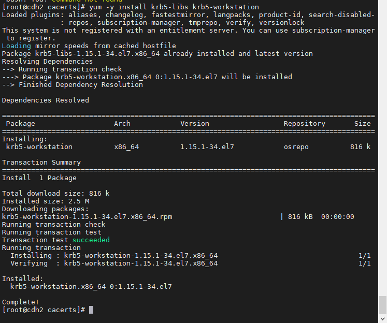Click 'krb5-workstation' in the package table row
Image resolution: width=387 pixels, height=323 pixels.
tap(39, 147)
